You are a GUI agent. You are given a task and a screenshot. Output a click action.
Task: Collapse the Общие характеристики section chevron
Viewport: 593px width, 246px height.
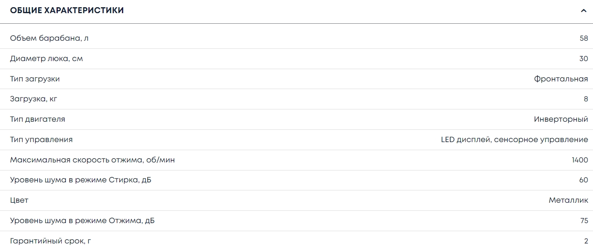click(584, 11)
